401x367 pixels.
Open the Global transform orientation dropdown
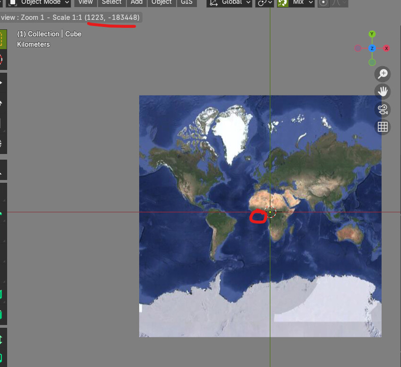point(229,2)
